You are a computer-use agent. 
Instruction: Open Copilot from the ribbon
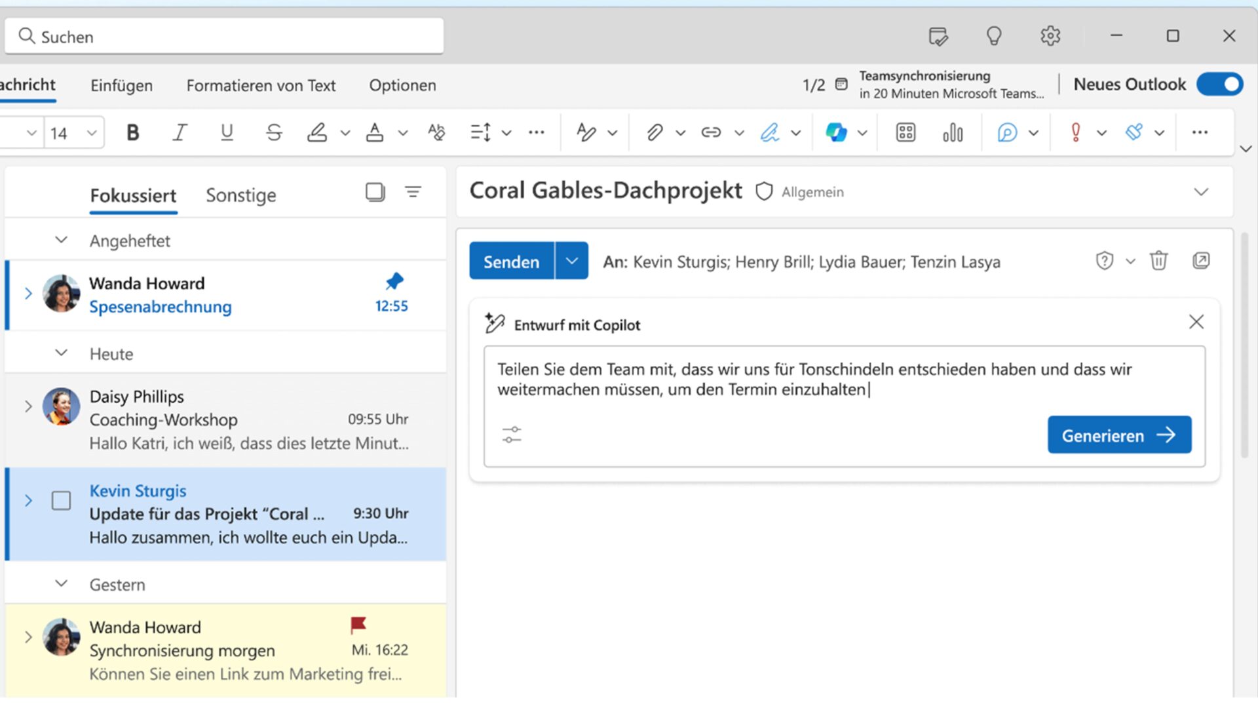point(836,133)
